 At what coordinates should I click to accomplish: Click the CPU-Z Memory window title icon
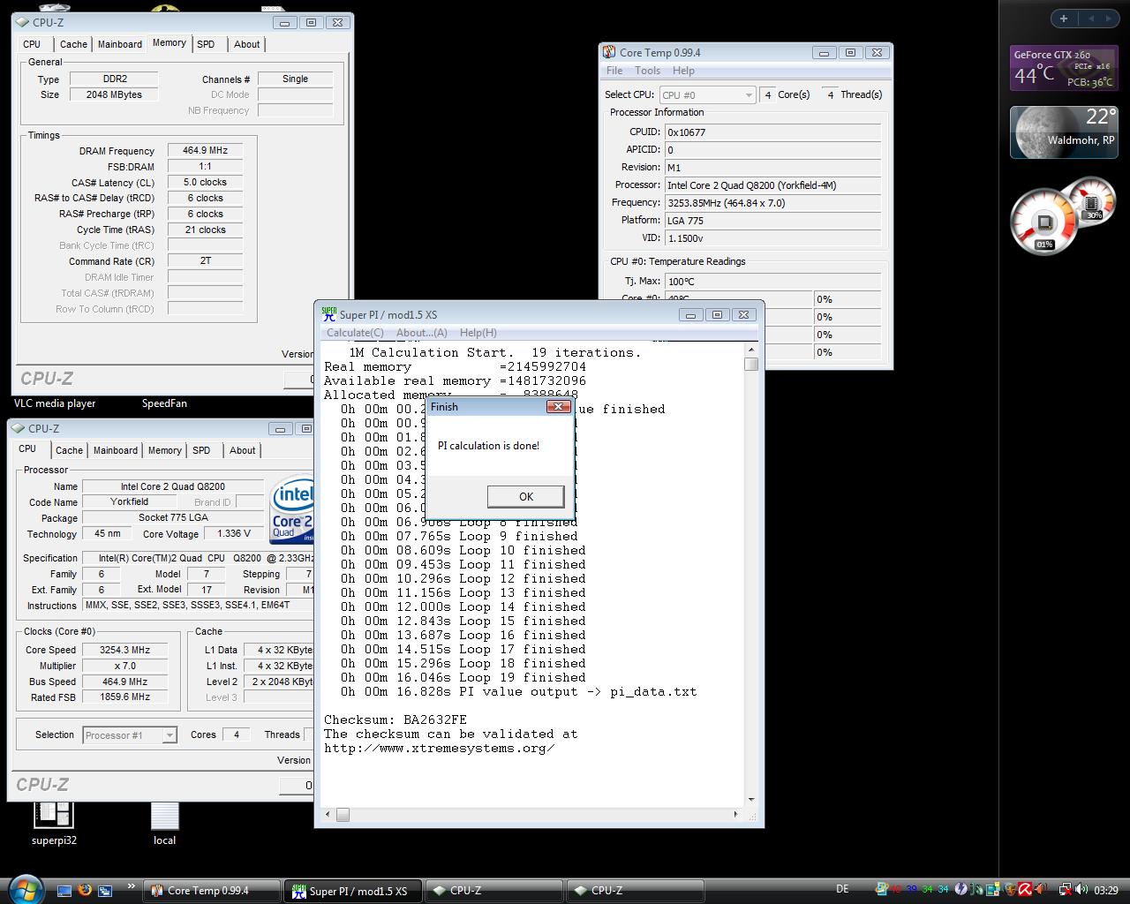[x=22, y=22]
